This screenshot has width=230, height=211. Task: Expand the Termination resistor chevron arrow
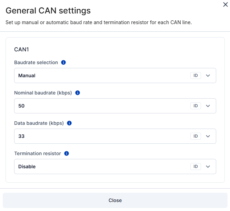(208, 167)
